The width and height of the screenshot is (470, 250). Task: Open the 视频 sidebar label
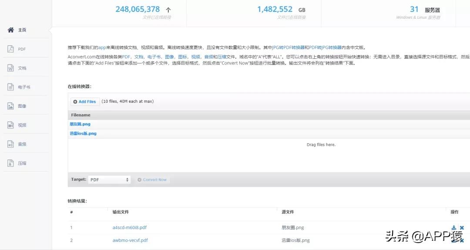pyautogui.click(x=22, y=125)
